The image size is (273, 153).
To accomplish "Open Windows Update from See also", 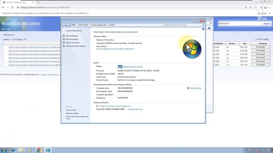I will click(72, 113).
